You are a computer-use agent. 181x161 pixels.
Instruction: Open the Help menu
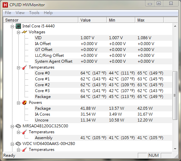pos(48,13)
